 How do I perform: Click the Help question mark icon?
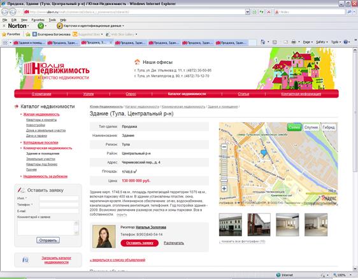click(345, 42)
